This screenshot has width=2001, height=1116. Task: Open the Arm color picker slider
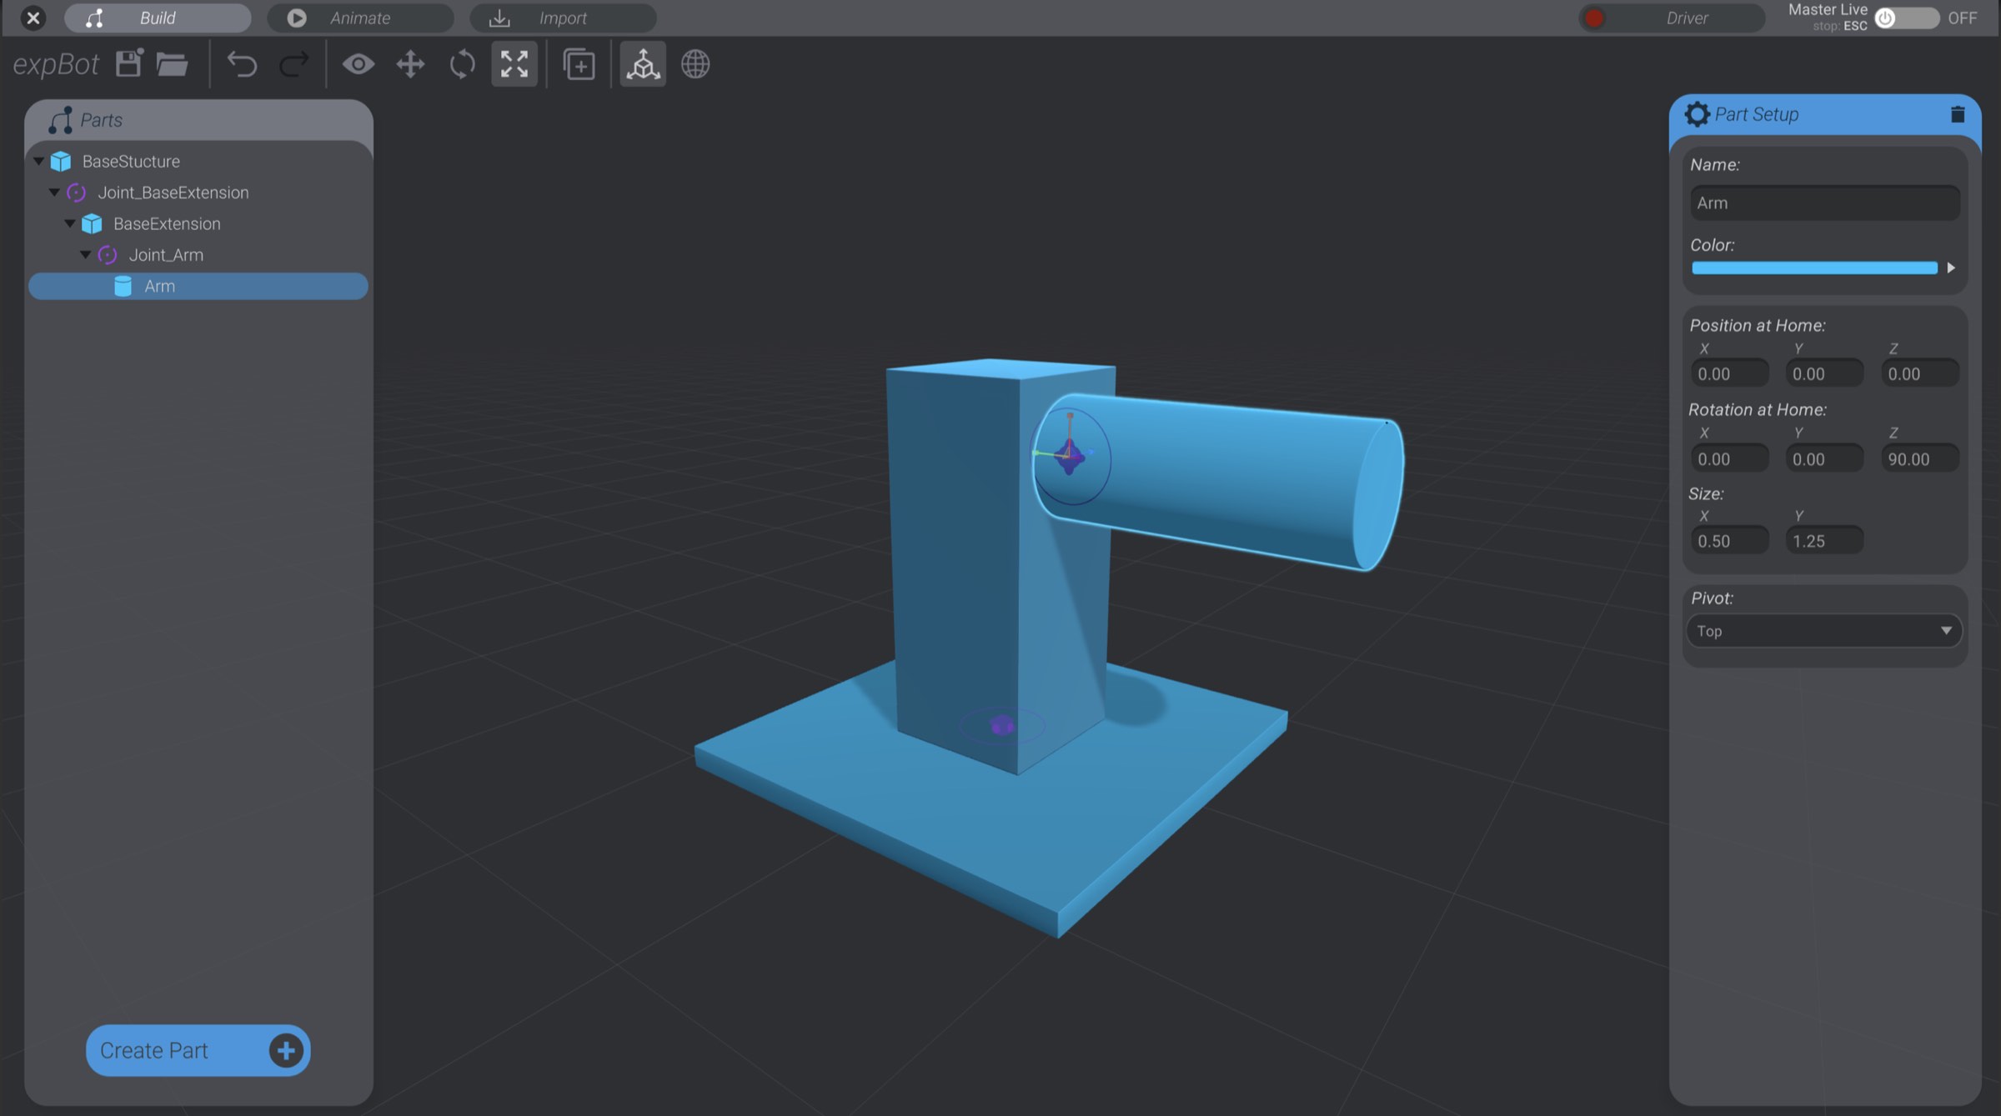pyautogui.click(x=1814, y=268)
